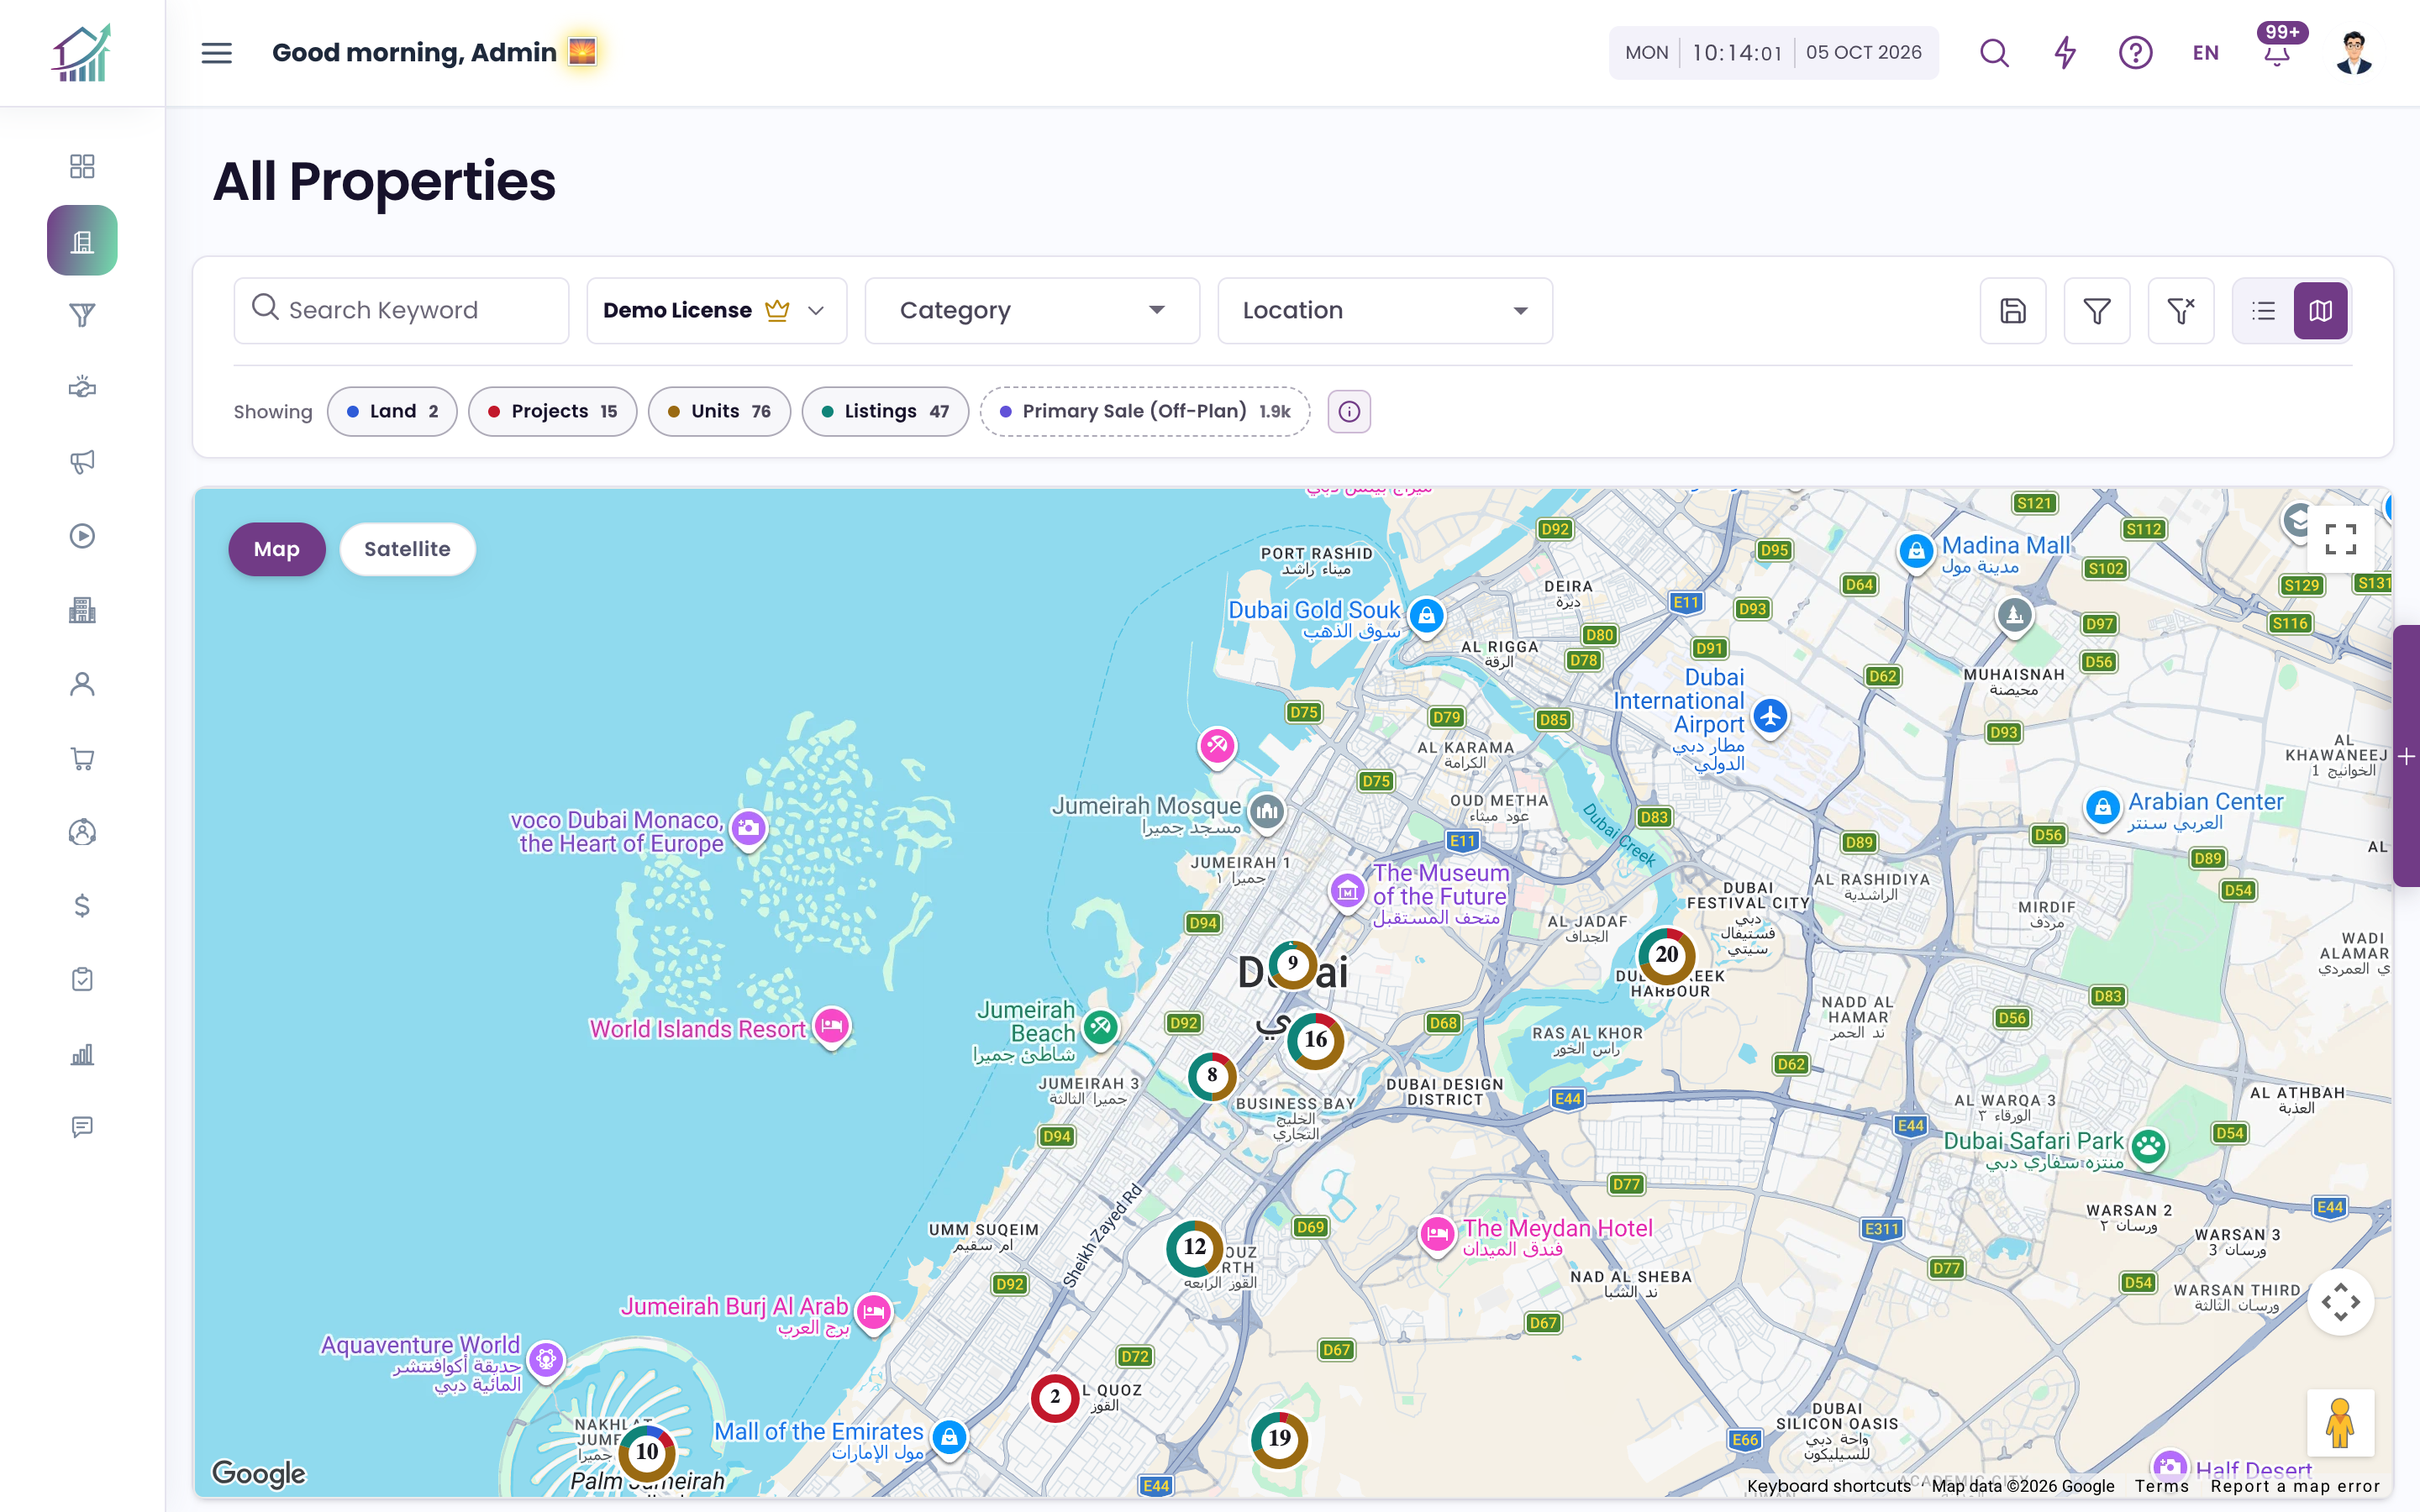Click the app logo in top left
This screenshot has height=1512, width=2420.
(x=82, y=53)
